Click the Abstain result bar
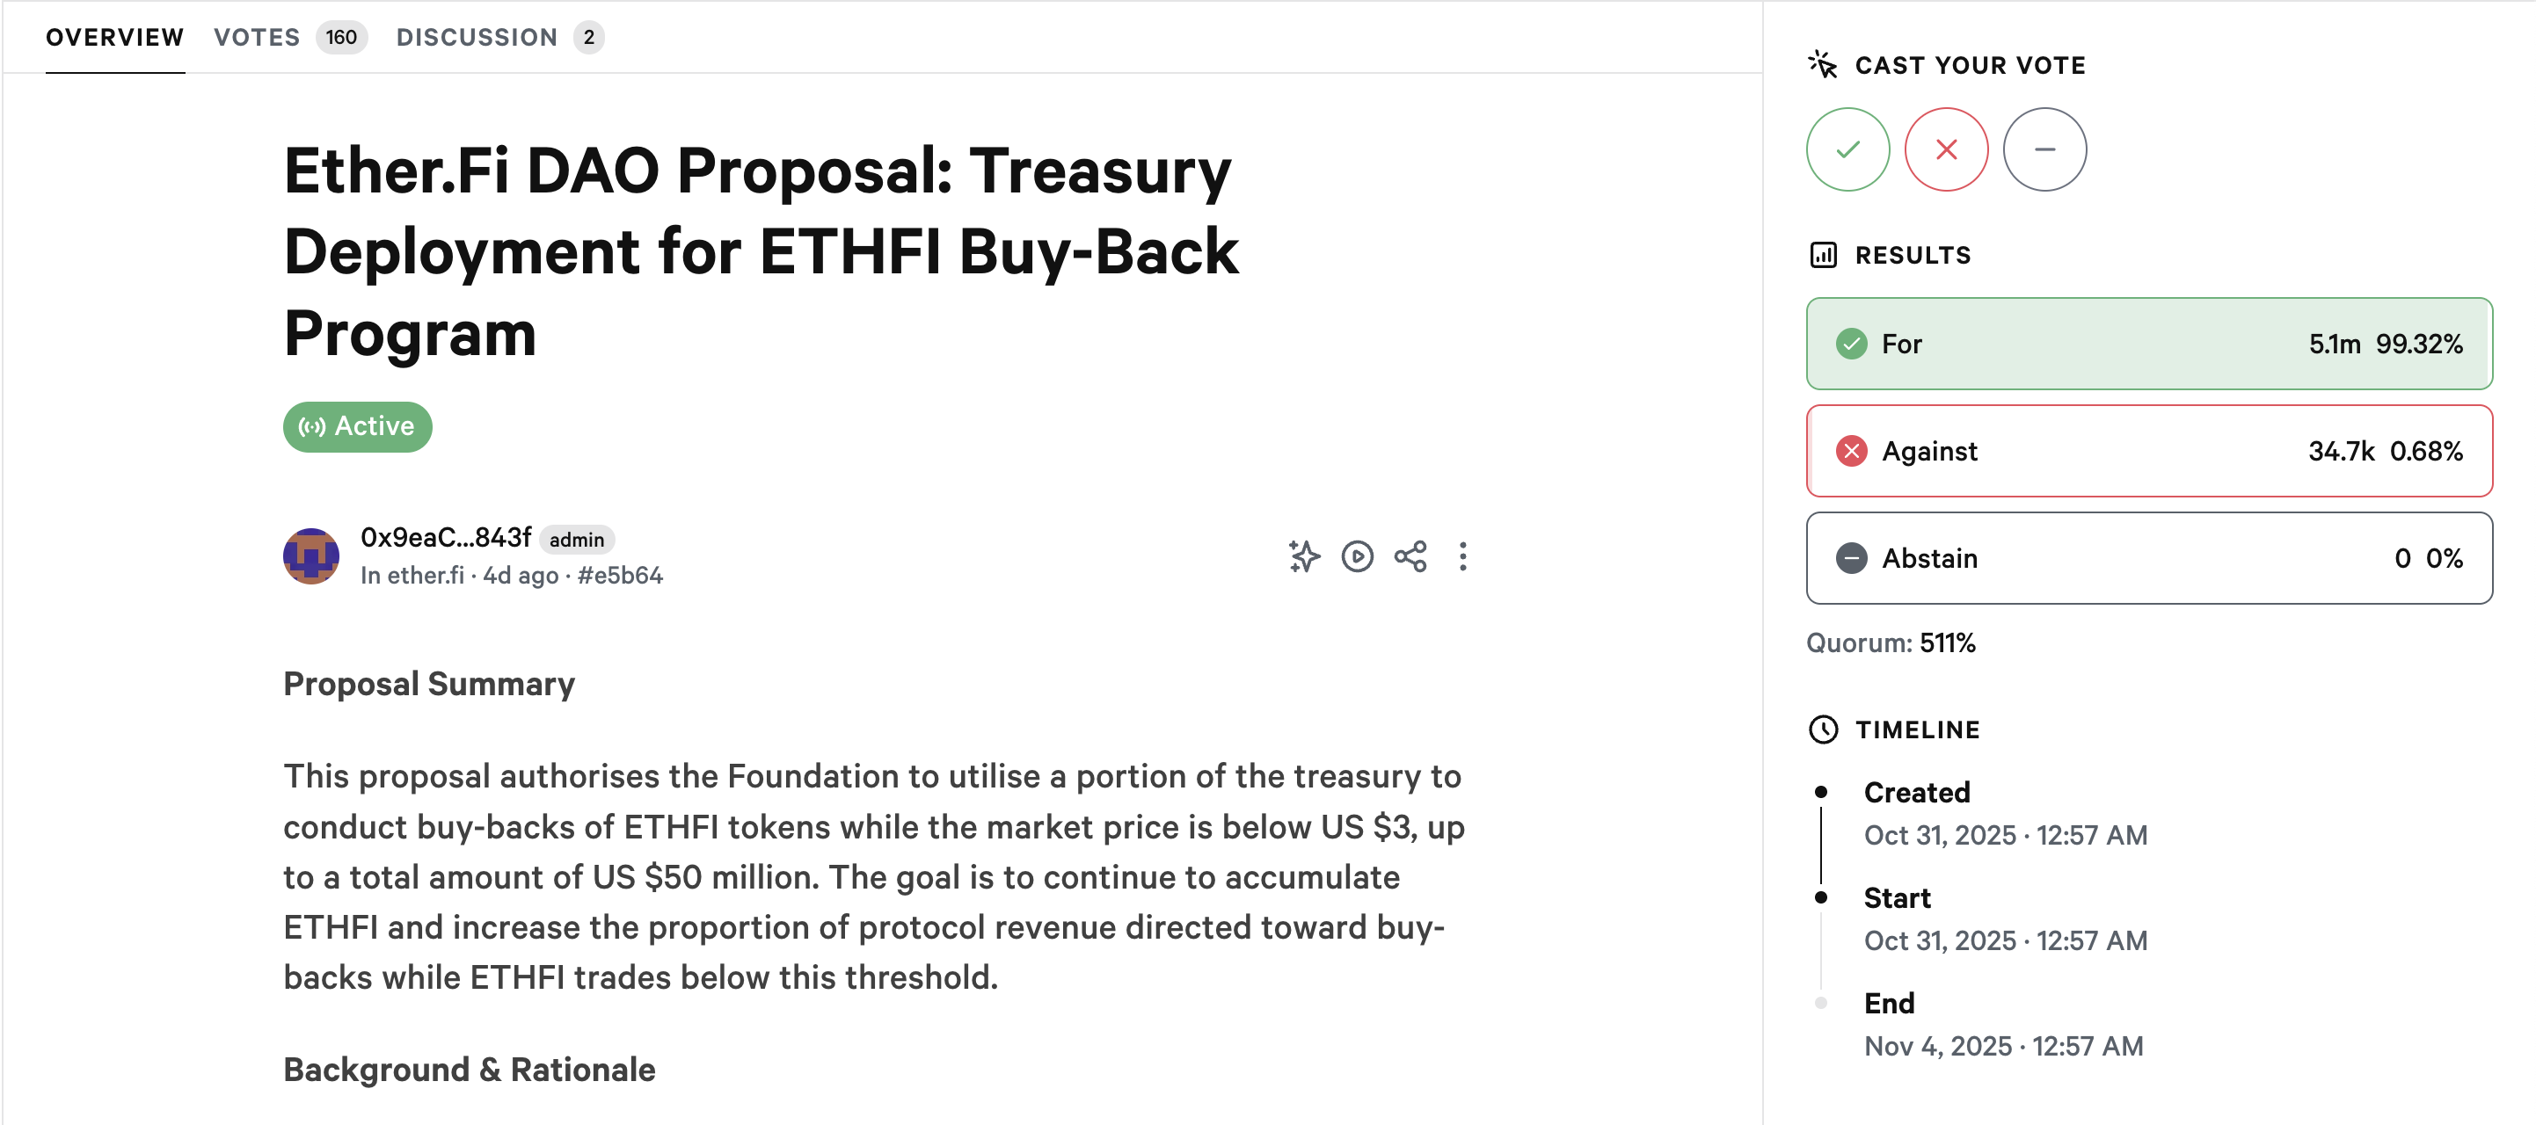This screenshot has width=2536, height=1125. point(2148,558)
